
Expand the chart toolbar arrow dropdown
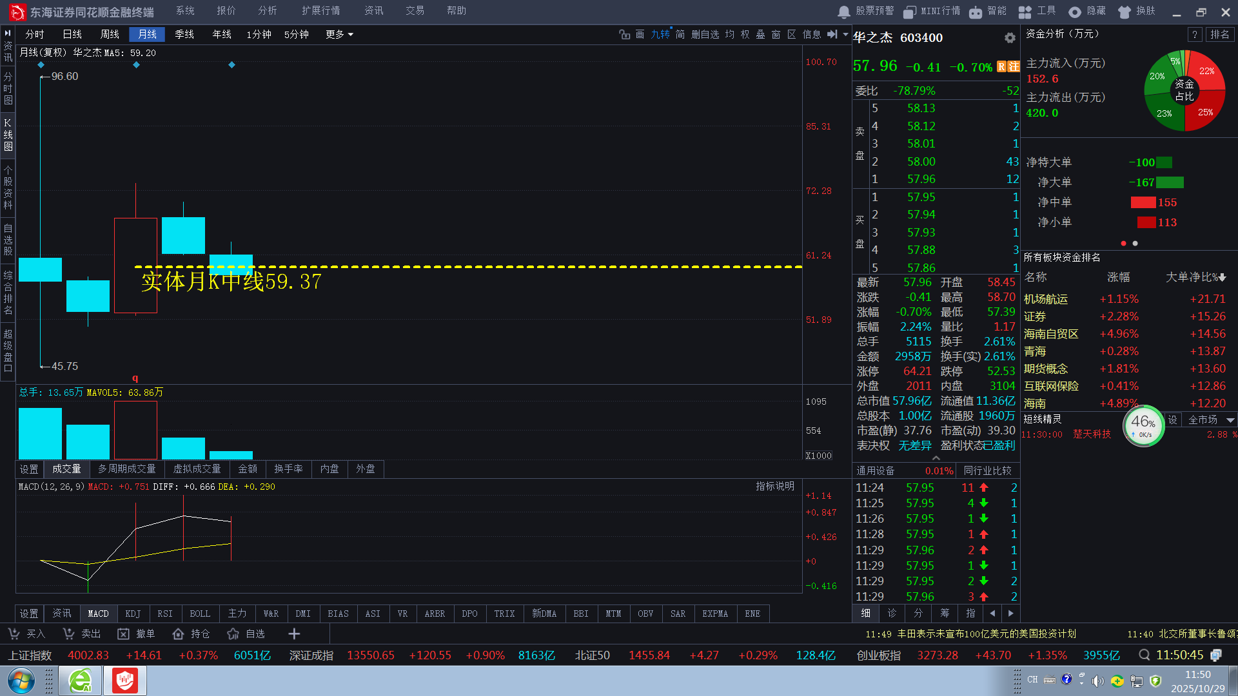tap(846, 34)
